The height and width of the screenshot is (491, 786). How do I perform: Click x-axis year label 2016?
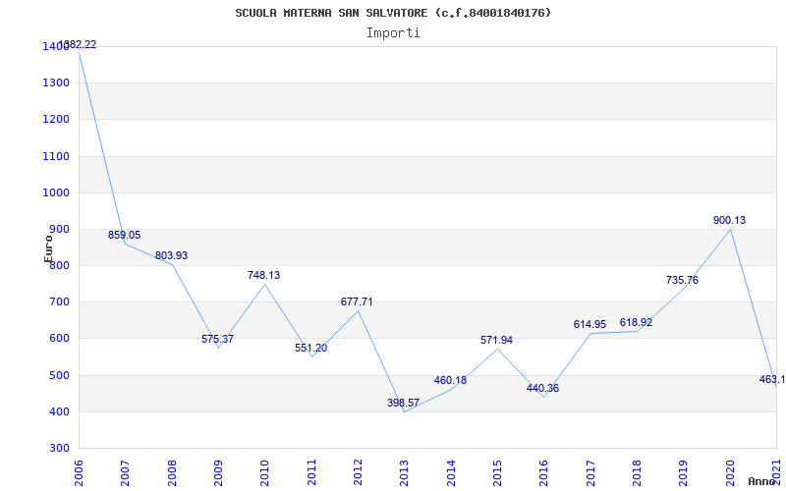click(x=544, y=471)
